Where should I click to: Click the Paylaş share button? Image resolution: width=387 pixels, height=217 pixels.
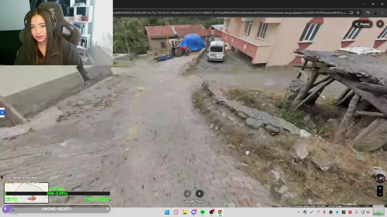[x=362, y=24]
